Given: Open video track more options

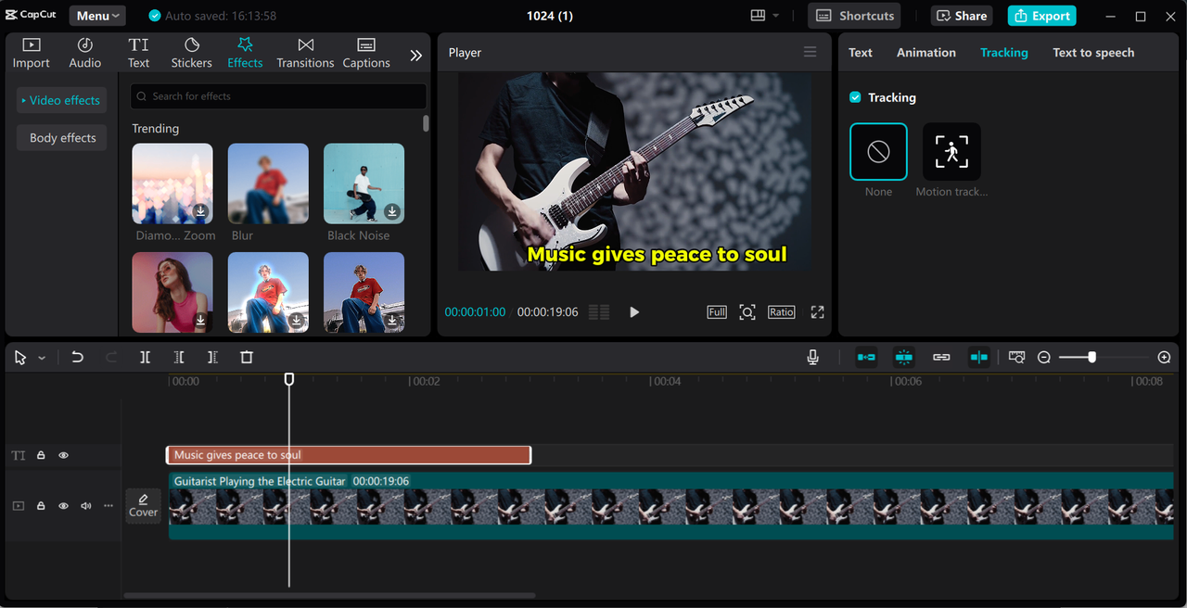Looking at the screenshot, I should [108, 506].
